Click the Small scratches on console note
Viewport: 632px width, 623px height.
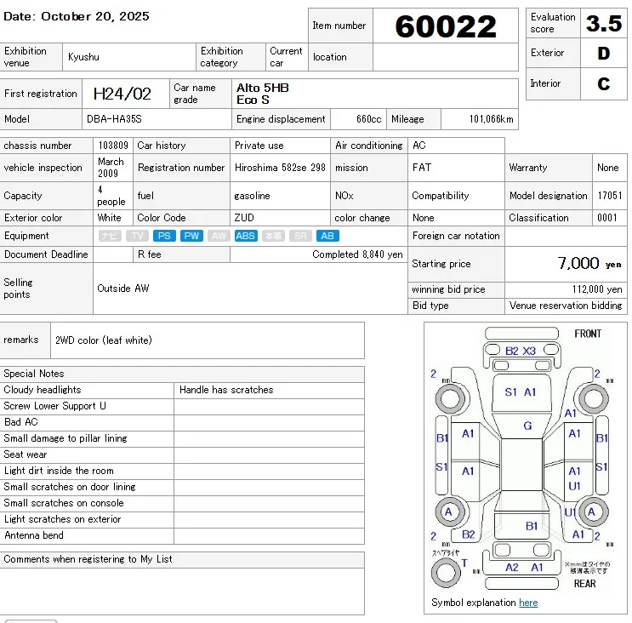click(64, 503)
